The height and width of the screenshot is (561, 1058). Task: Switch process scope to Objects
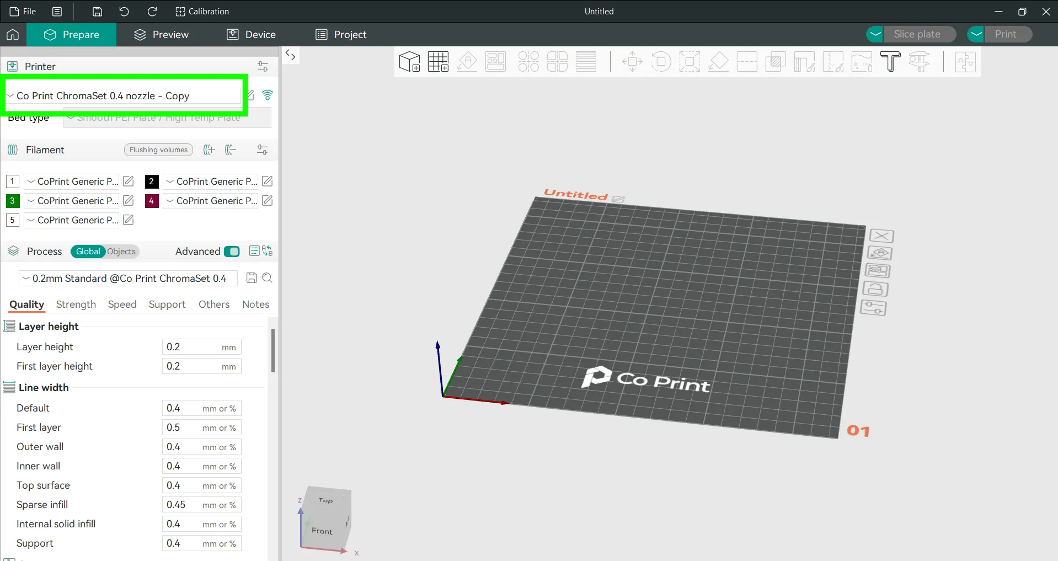click(121, 252)
